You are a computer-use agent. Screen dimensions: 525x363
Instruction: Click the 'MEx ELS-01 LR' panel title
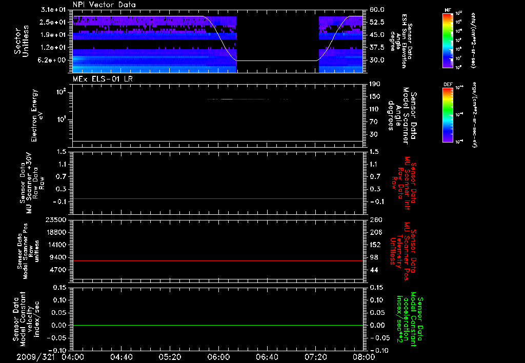pyautogui.click(x=103, y=79)
